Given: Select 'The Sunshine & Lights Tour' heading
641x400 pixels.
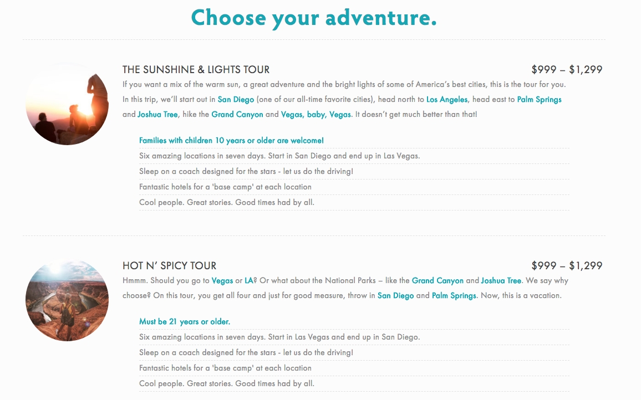Looking at the screenshot, I should click(196, 70).
